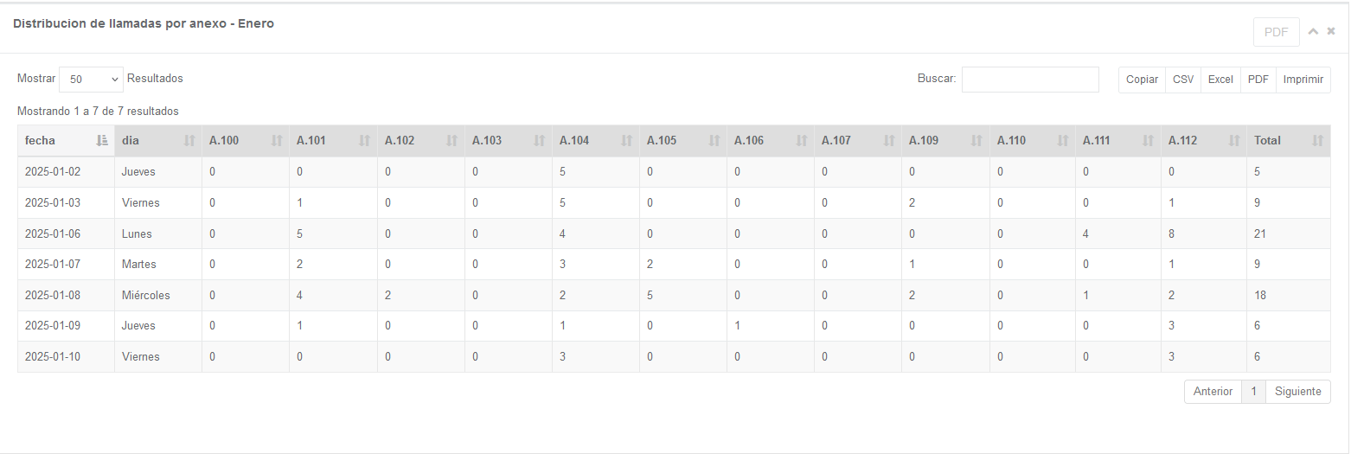Sort by A.112 column arrows

point(1233,140)
